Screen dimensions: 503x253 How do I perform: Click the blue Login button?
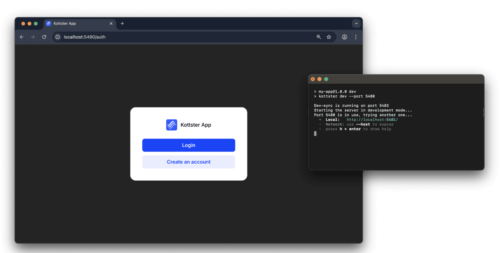189,145
